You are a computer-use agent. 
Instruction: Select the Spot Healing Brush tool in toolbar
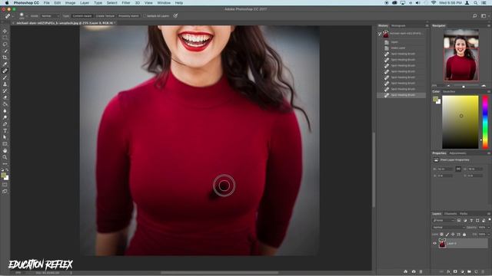click(x=5, y=71)
